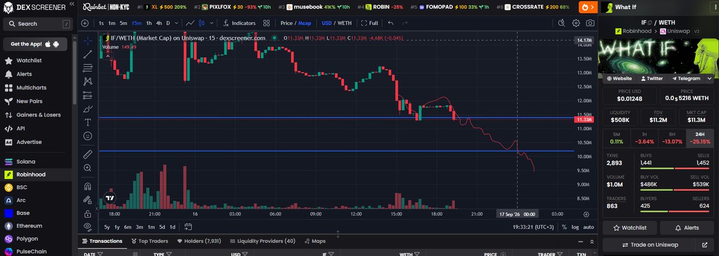Toggle Price / Mcap chart mode
This screenshot has width=719, height=256.
(296, 23)
